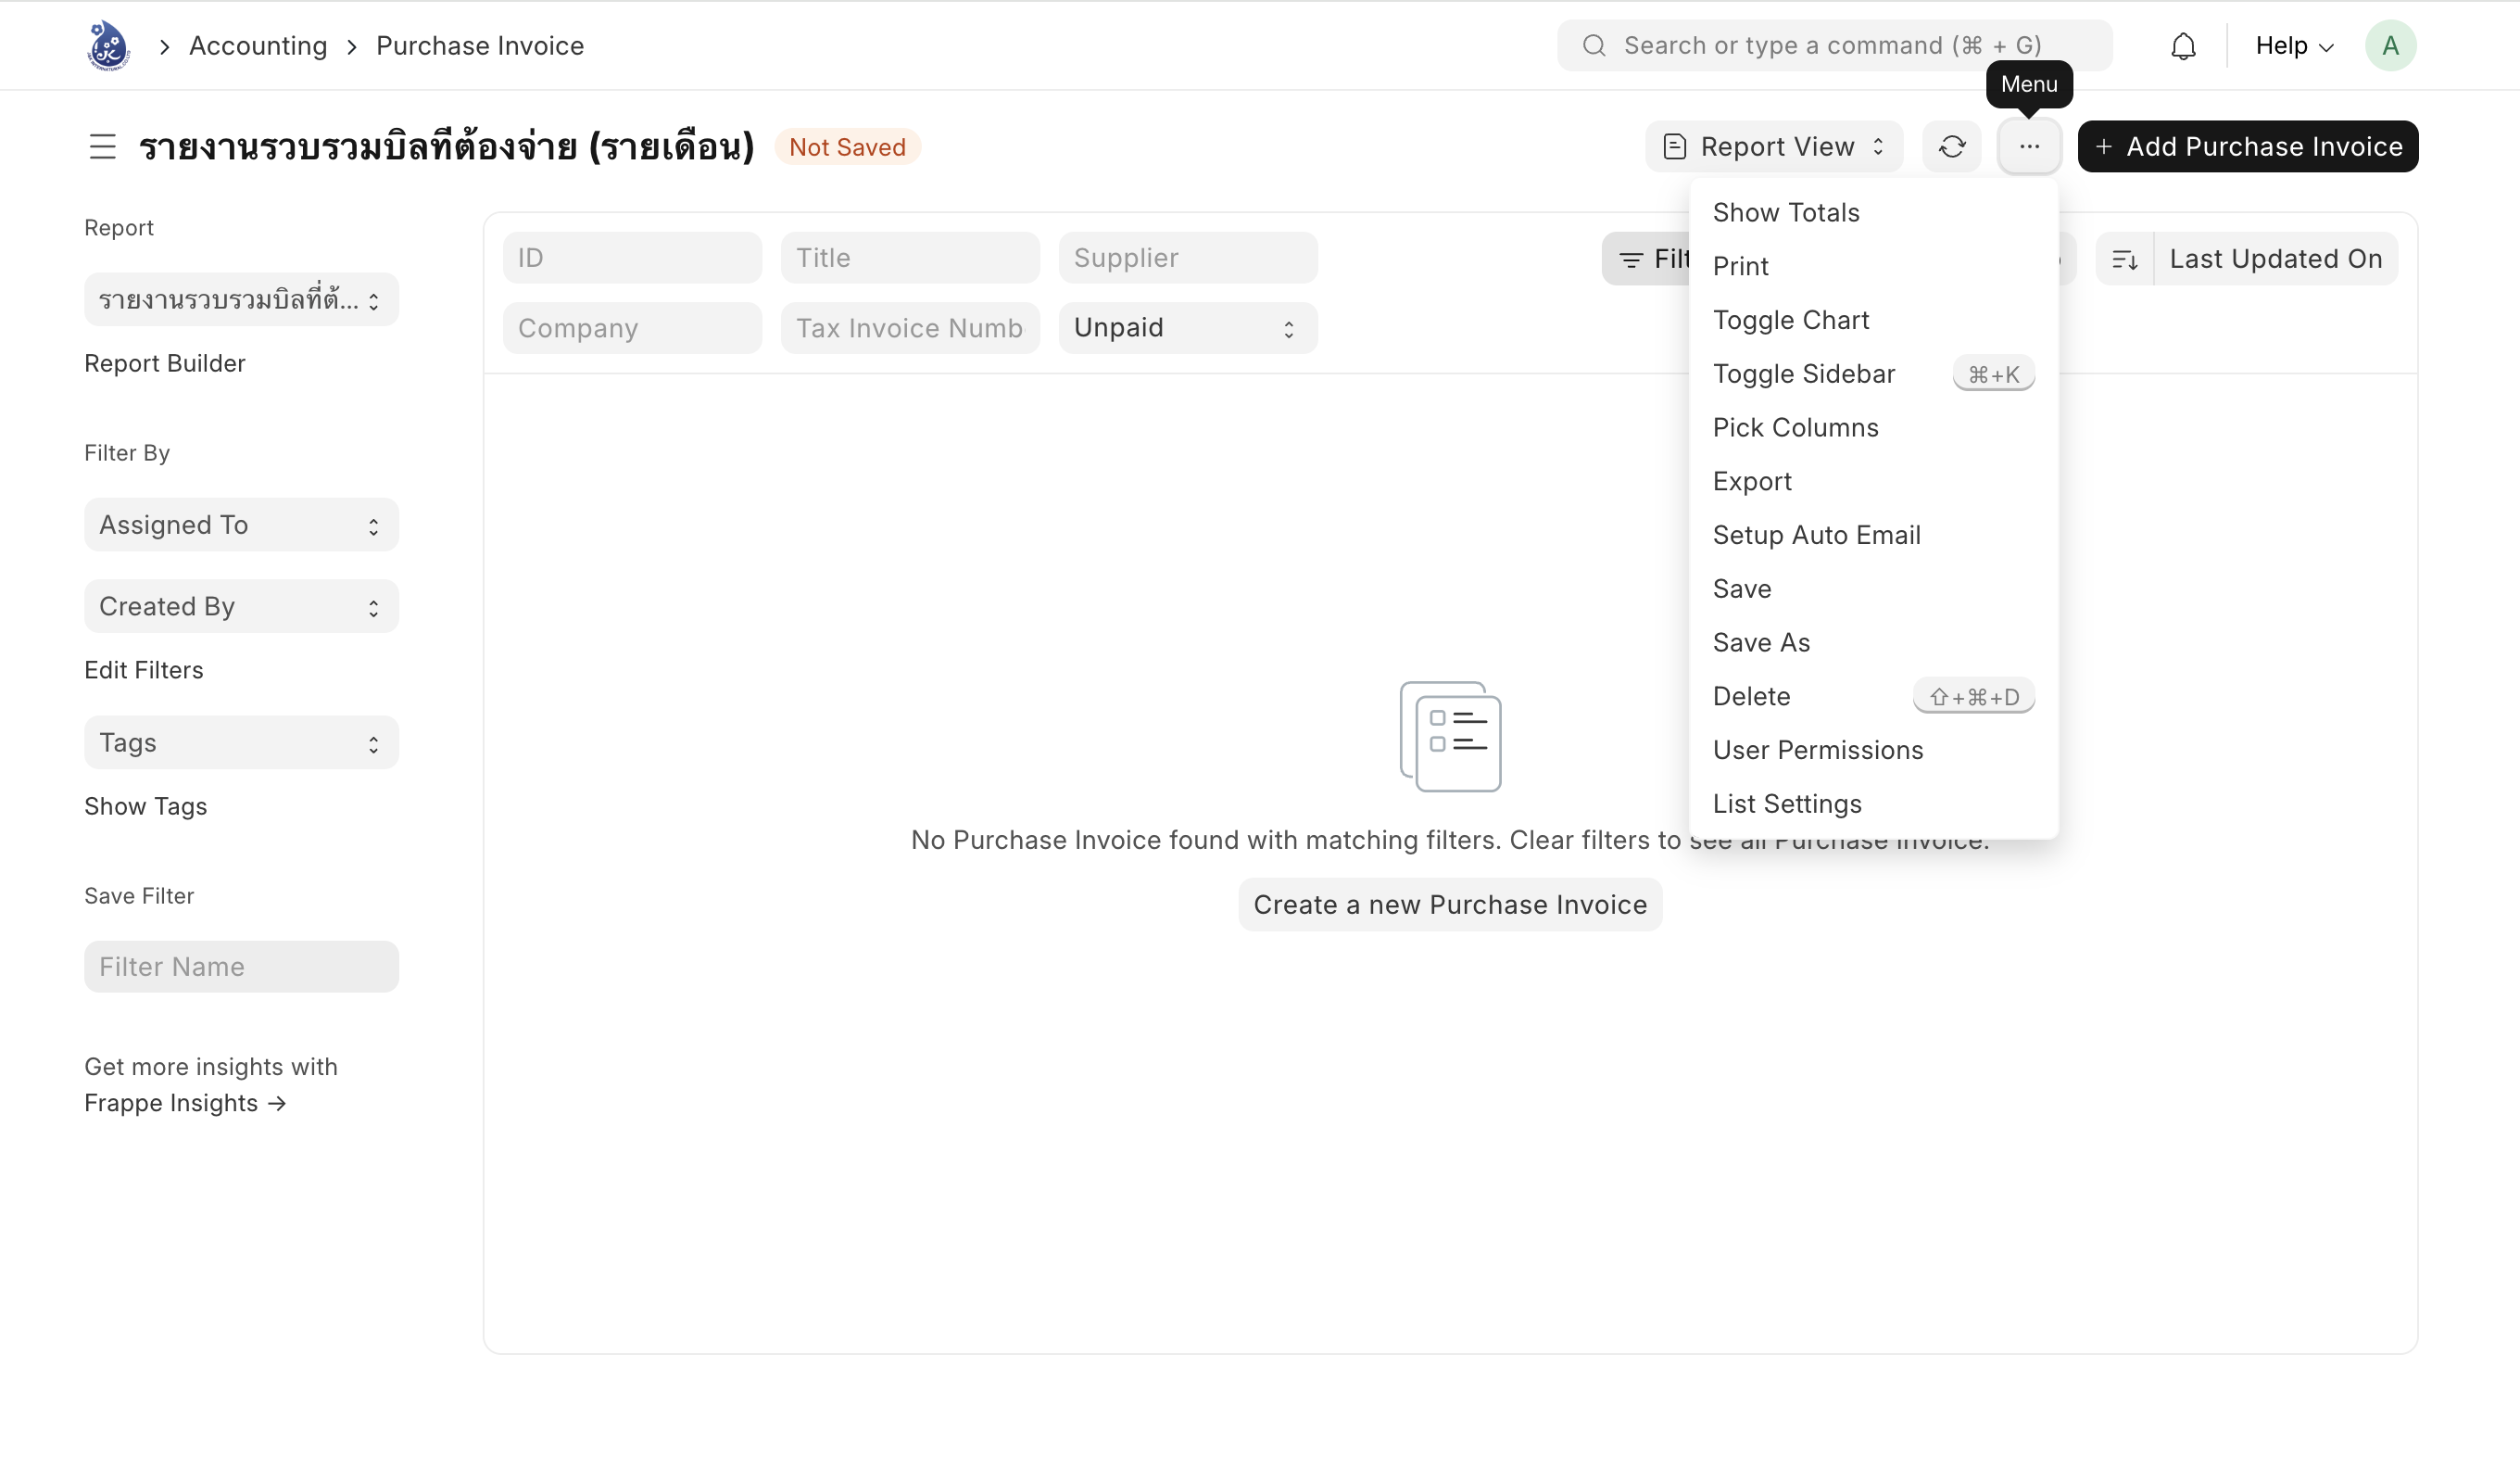This screenshot has height=1481, width=2520.
Task: Click the user avatar A
Action: tap(2390, 46)
